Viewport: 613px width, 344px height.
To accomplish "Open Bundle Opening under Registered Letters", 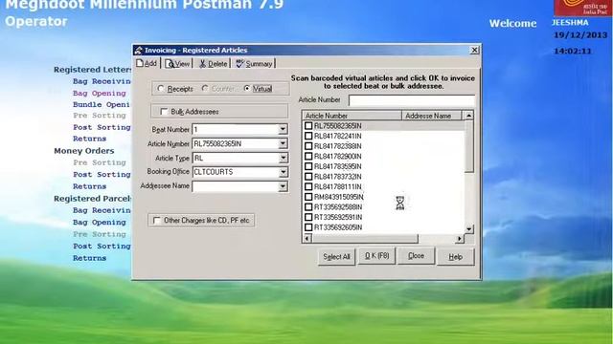I will pyautogui.click(x=102, y=104).
